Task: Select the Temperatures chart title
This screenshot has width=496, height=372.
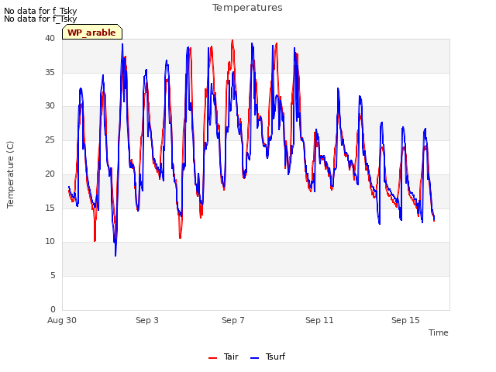Action: tap(247, 8)
